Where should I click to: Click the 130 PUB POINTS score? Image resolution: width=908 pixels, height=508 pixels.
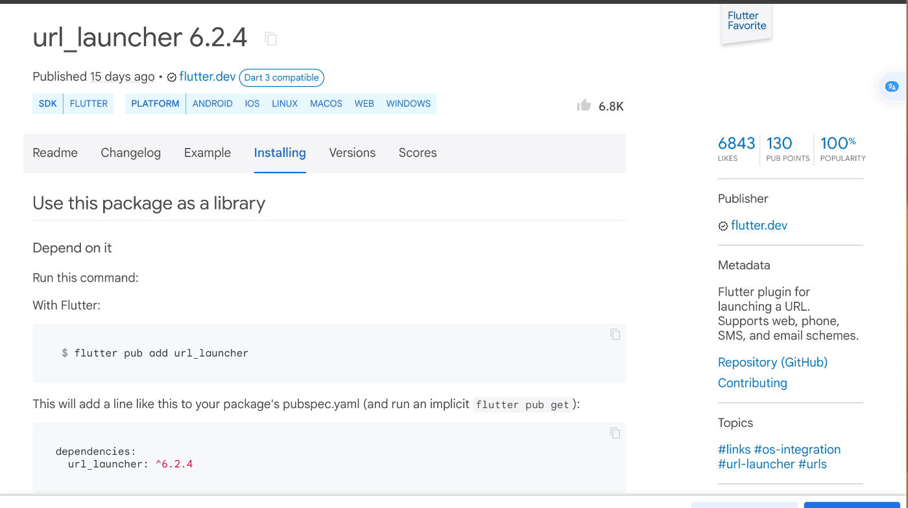click(787, 149)
